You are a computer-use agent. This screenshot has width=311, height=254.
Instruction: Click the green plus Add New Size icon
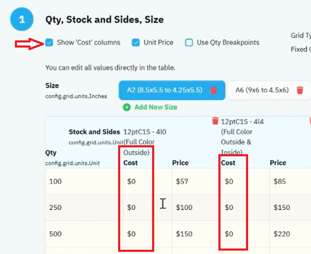pyautogui.click(x=127, y=107)
